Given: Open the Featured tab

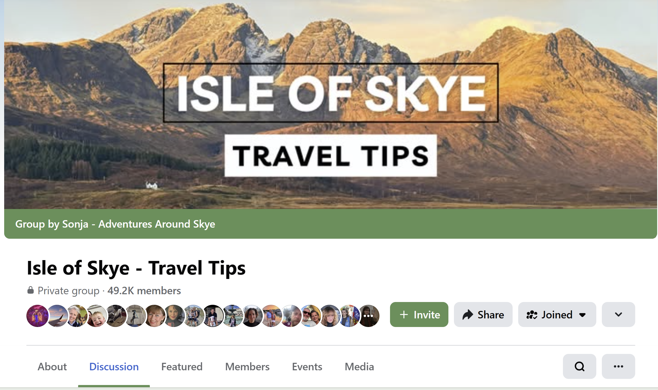Looking at the screenshot, I should point(182,366).
